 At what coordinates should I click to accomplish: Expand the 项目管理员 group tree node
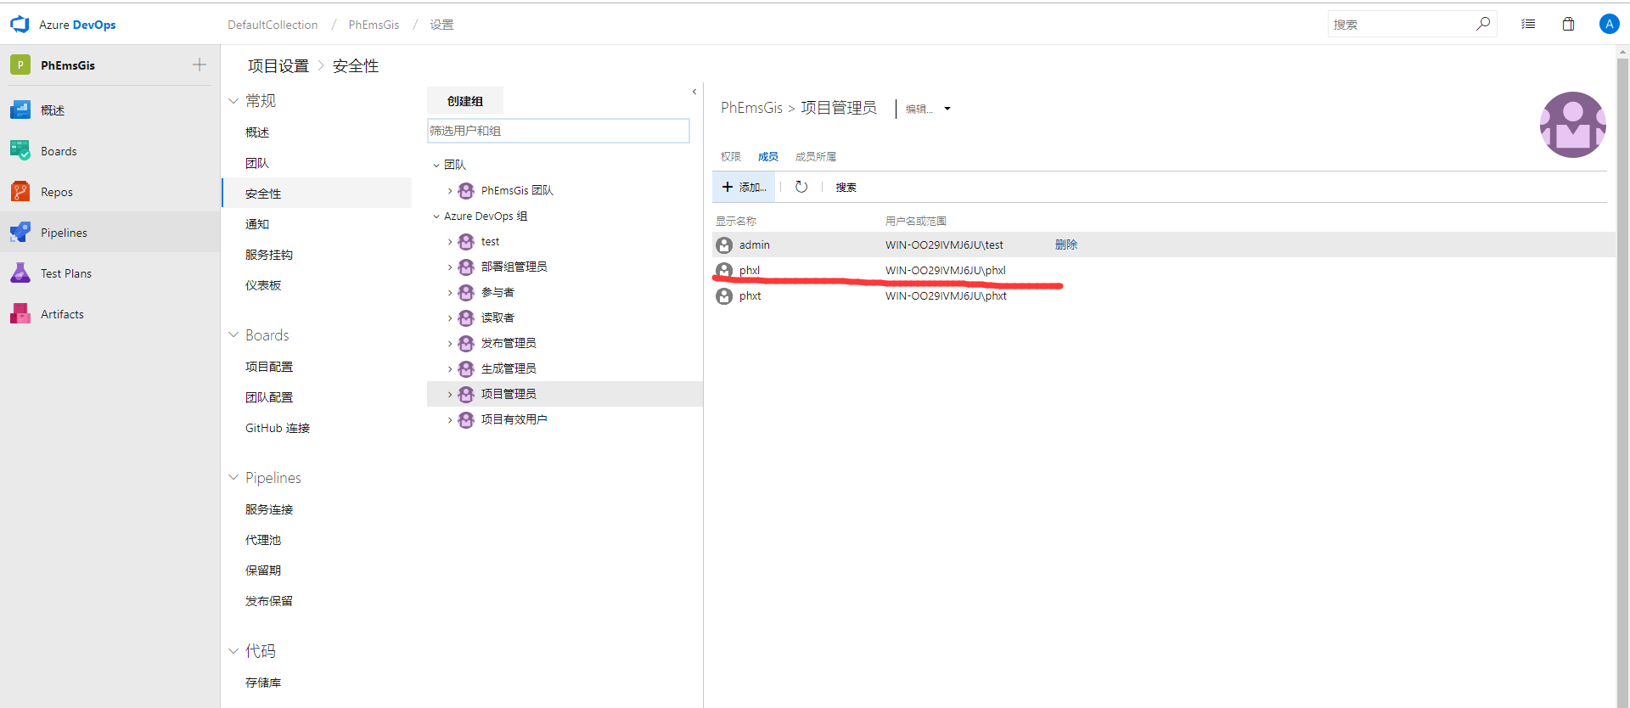click(x=450, y=395)
